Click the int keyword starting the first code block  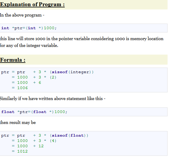pyautogui.click(x=5, y=28)
